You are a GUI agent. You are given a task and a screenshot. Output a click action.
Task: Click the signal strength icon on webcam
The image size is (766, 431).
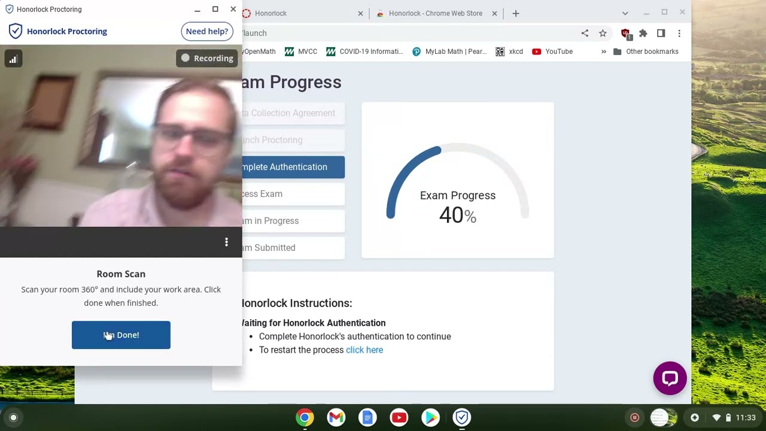coord(13,59)
